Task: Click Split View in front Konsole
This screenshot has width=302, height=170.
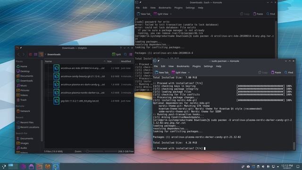Action: click(179, 73)
